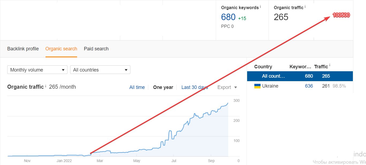Select the One year range

click(x=163, y=87)
